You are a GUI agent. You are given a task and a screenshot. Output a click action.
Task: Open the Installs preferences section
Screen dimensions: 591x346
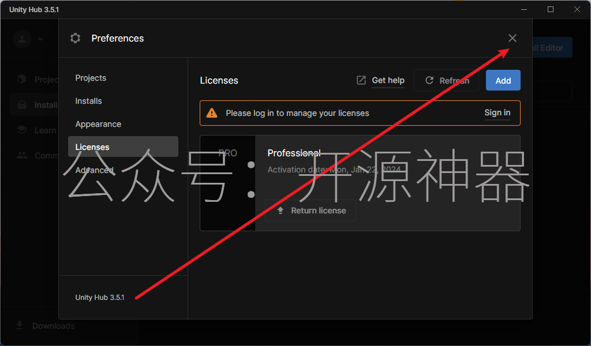click(x=123, y=101)
